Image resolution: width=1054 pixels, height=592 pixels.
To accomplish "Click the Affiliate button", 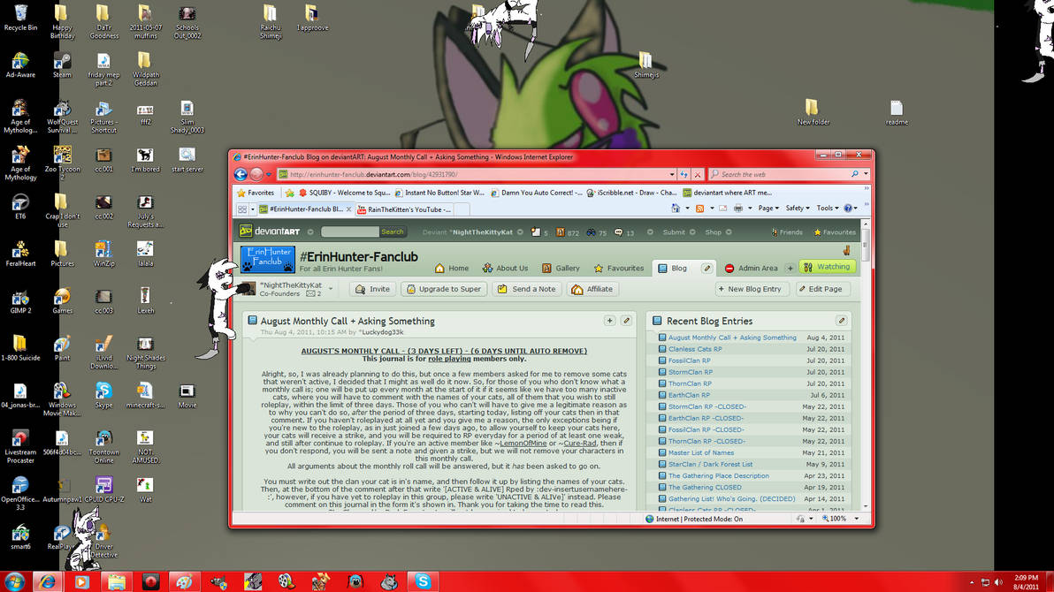I will (592, 289).
